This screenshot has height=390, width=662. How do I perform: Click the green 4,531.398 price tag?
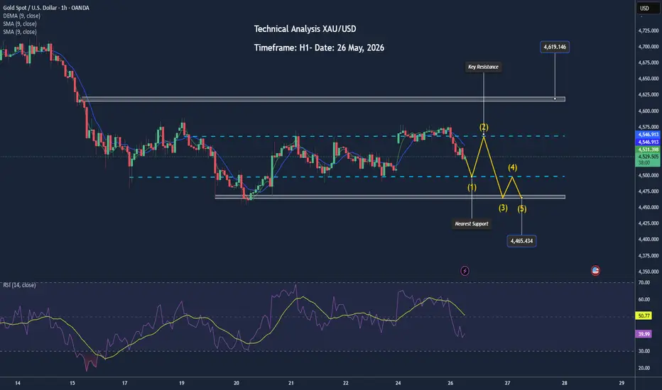(648, 150)
